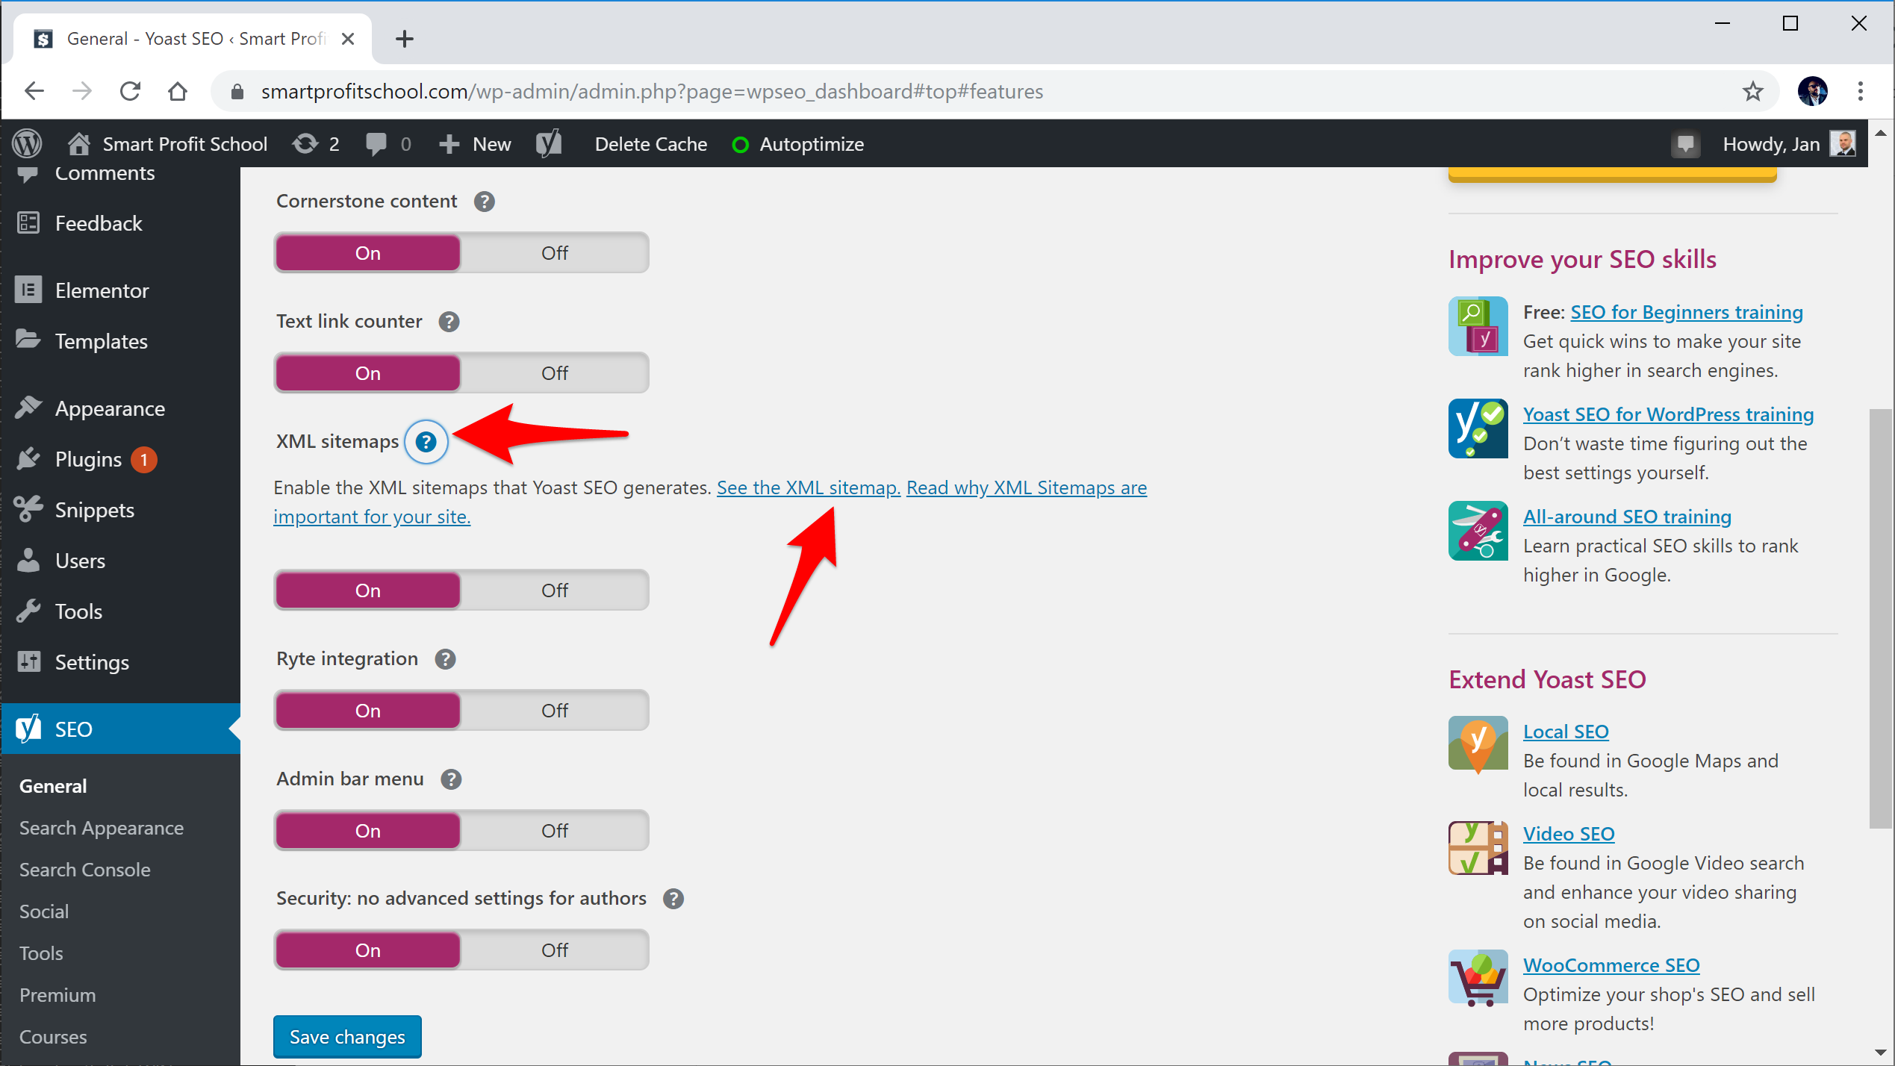
Task: Turn Text link counter Off
Action: (x=555, y=373)
